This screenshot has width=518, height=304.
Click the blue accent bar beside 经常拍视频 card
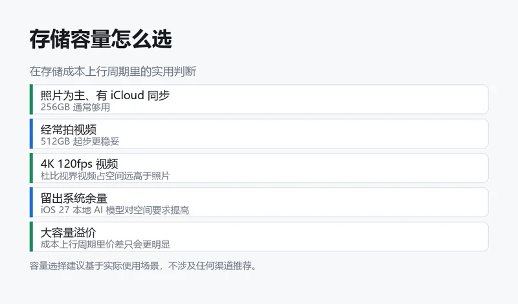[31, 134]
